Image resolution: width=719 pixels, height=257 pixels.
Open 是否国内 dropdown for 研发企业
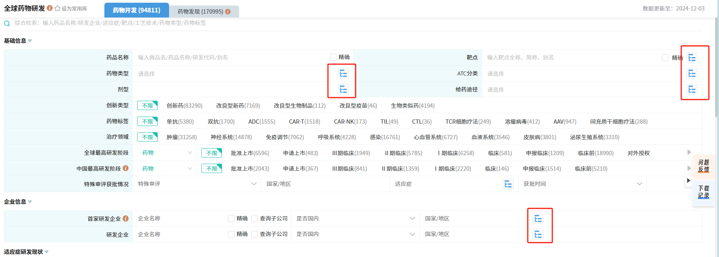coord(355,234)
